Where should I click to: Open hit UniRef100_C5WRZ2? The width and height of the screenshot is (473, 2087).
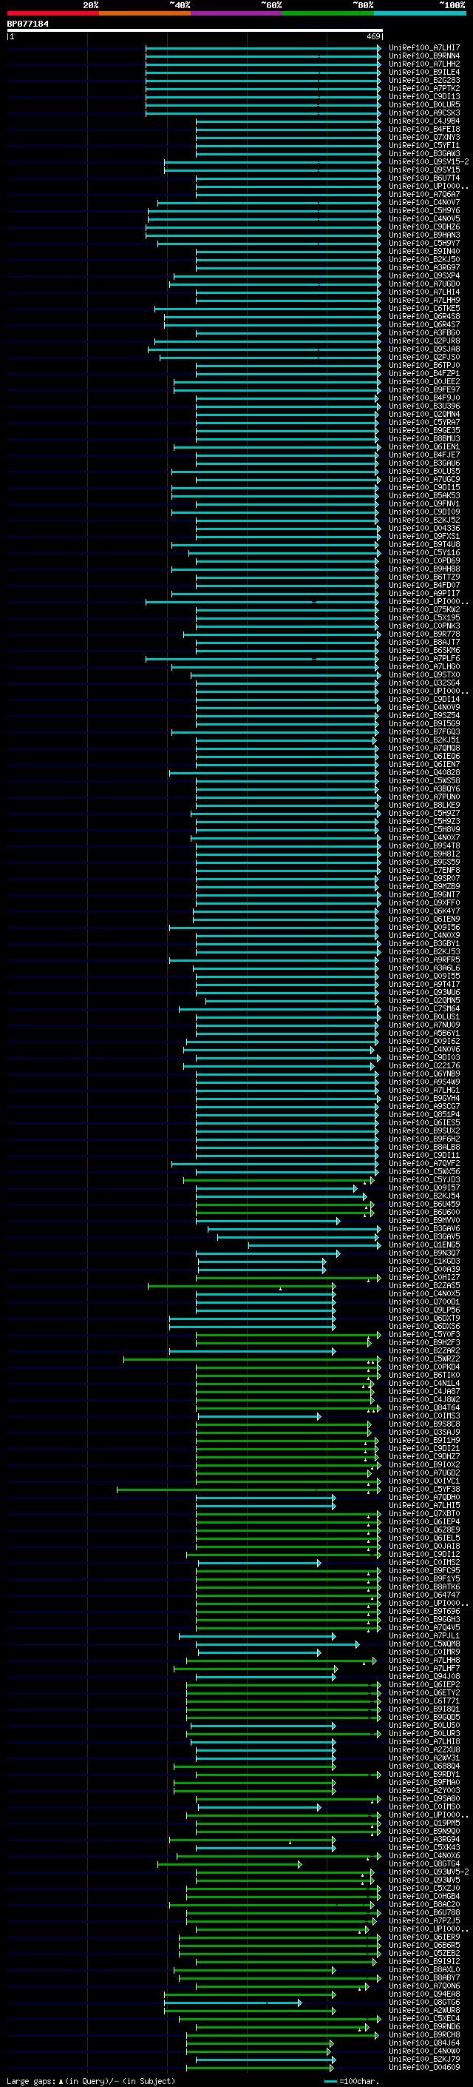(x=423, y=1359)
